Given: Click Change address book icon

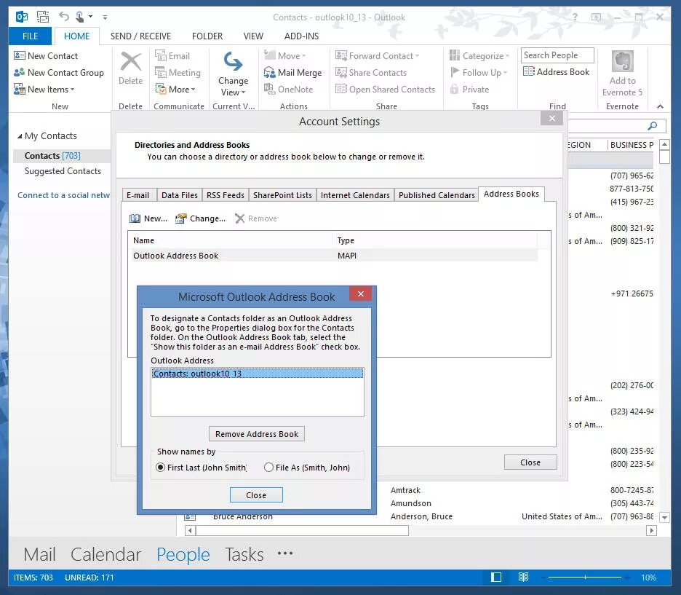Looking at the screenshot, I should 180,218.
